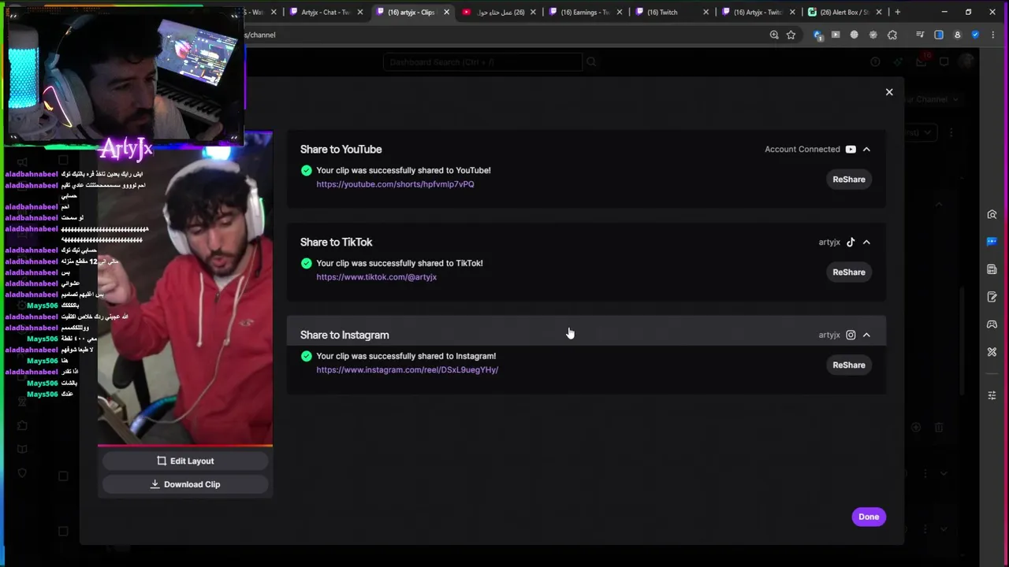Open sidebar customize sliders icon
Viewport: 1009px width, 567px height.
tap(992, 395)
